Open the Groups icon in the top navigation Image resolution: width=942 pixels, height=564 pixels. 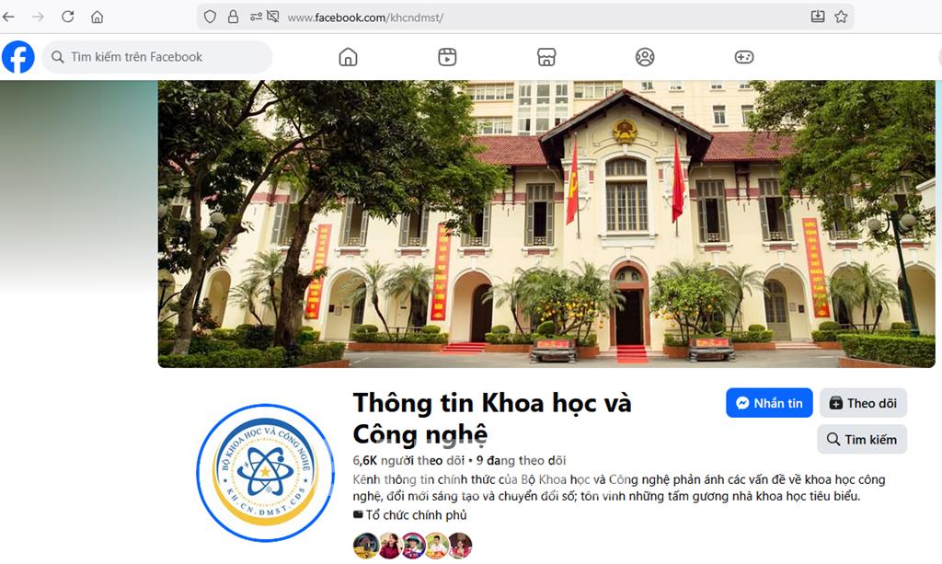coord(645,57)
